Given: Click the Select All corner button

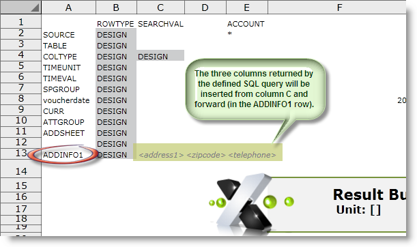Looking at the screenshot, I should click(x=20, y=8).
